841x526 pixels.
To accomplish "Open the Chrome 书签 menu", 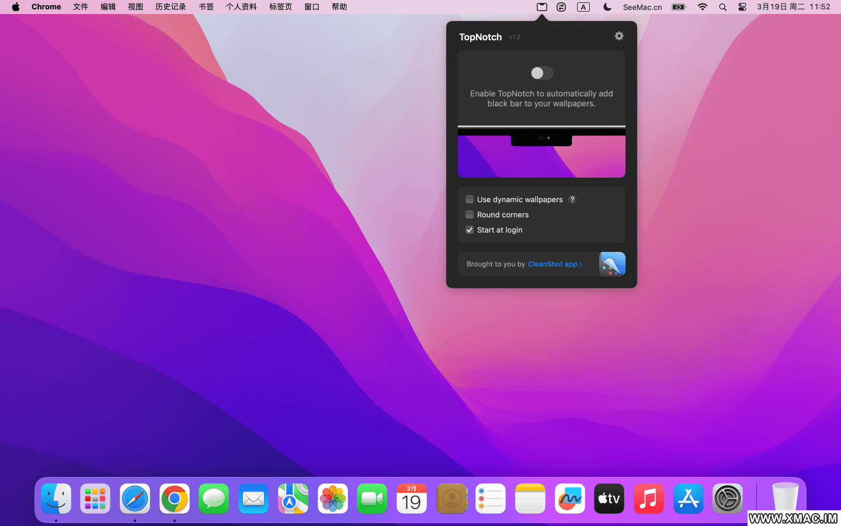I will [x=206, y=7].
